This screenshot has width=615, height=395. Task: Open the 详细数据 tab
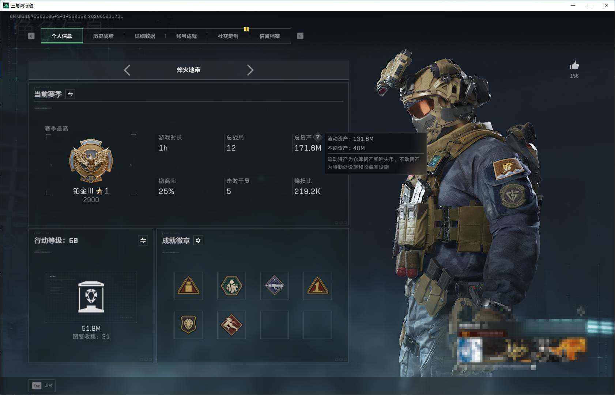pyautogui.click(x=145, y=36)
